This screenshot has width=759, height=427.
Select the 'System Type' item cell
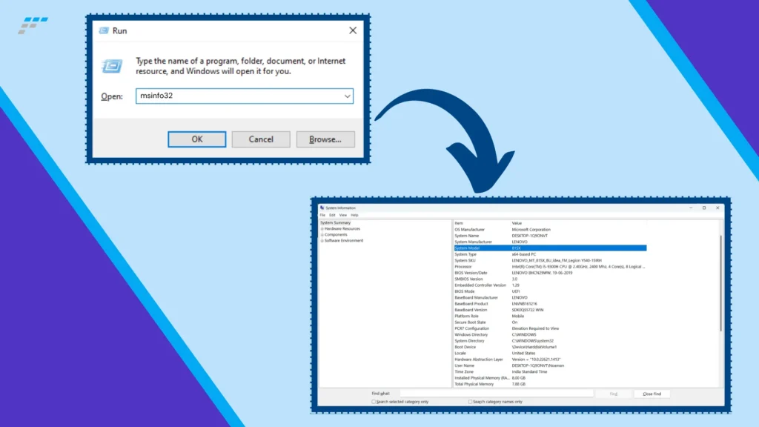coord(465,254)
